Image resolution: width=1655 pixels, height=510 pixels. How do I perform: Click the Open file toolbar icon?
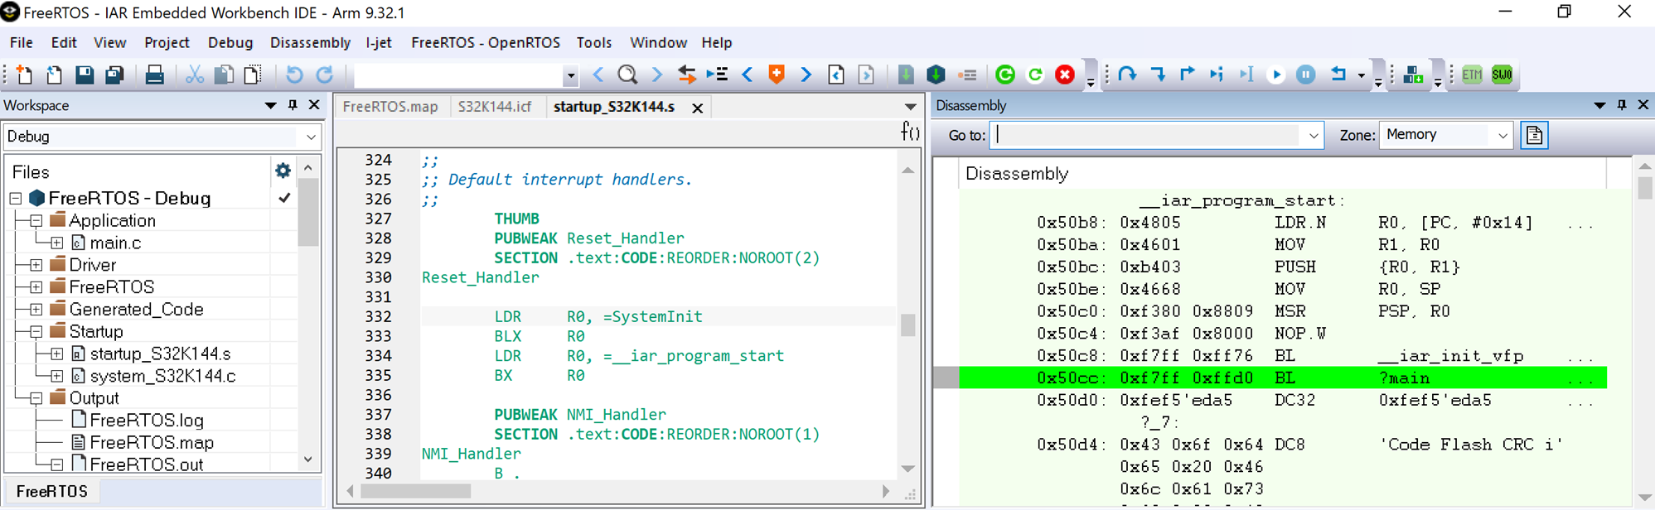point(54,75)
